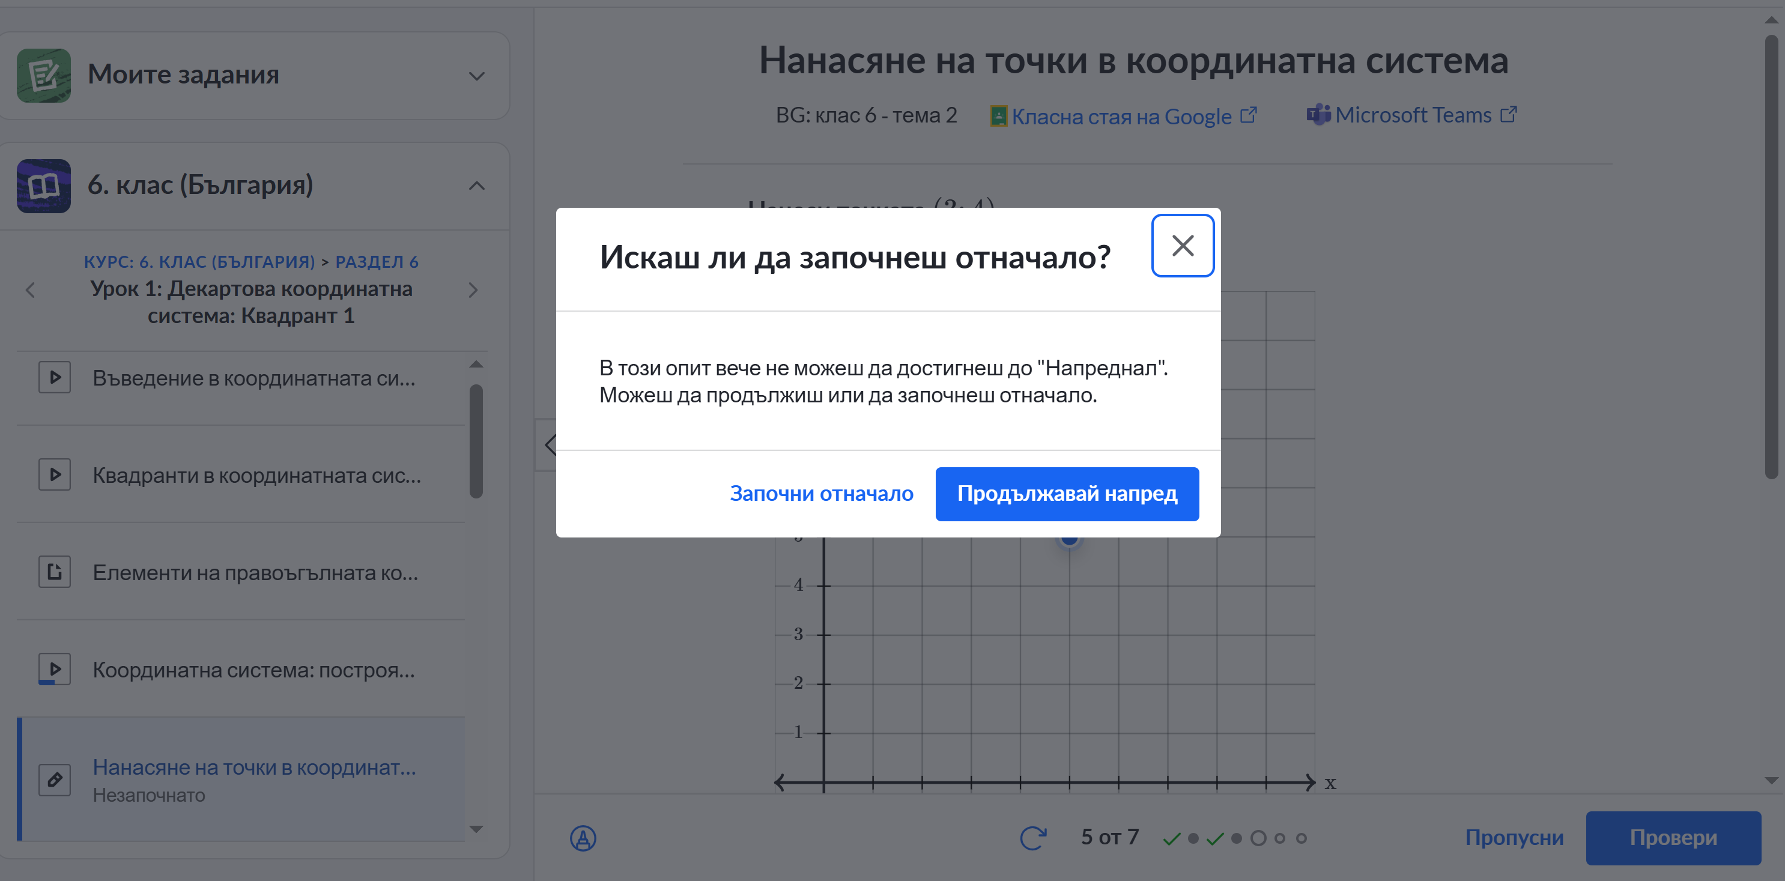Open РАЗДЕЛ 6 breadcrumb link
The height and width of the screenshot is (881, 1785).
tap(377, 262)
